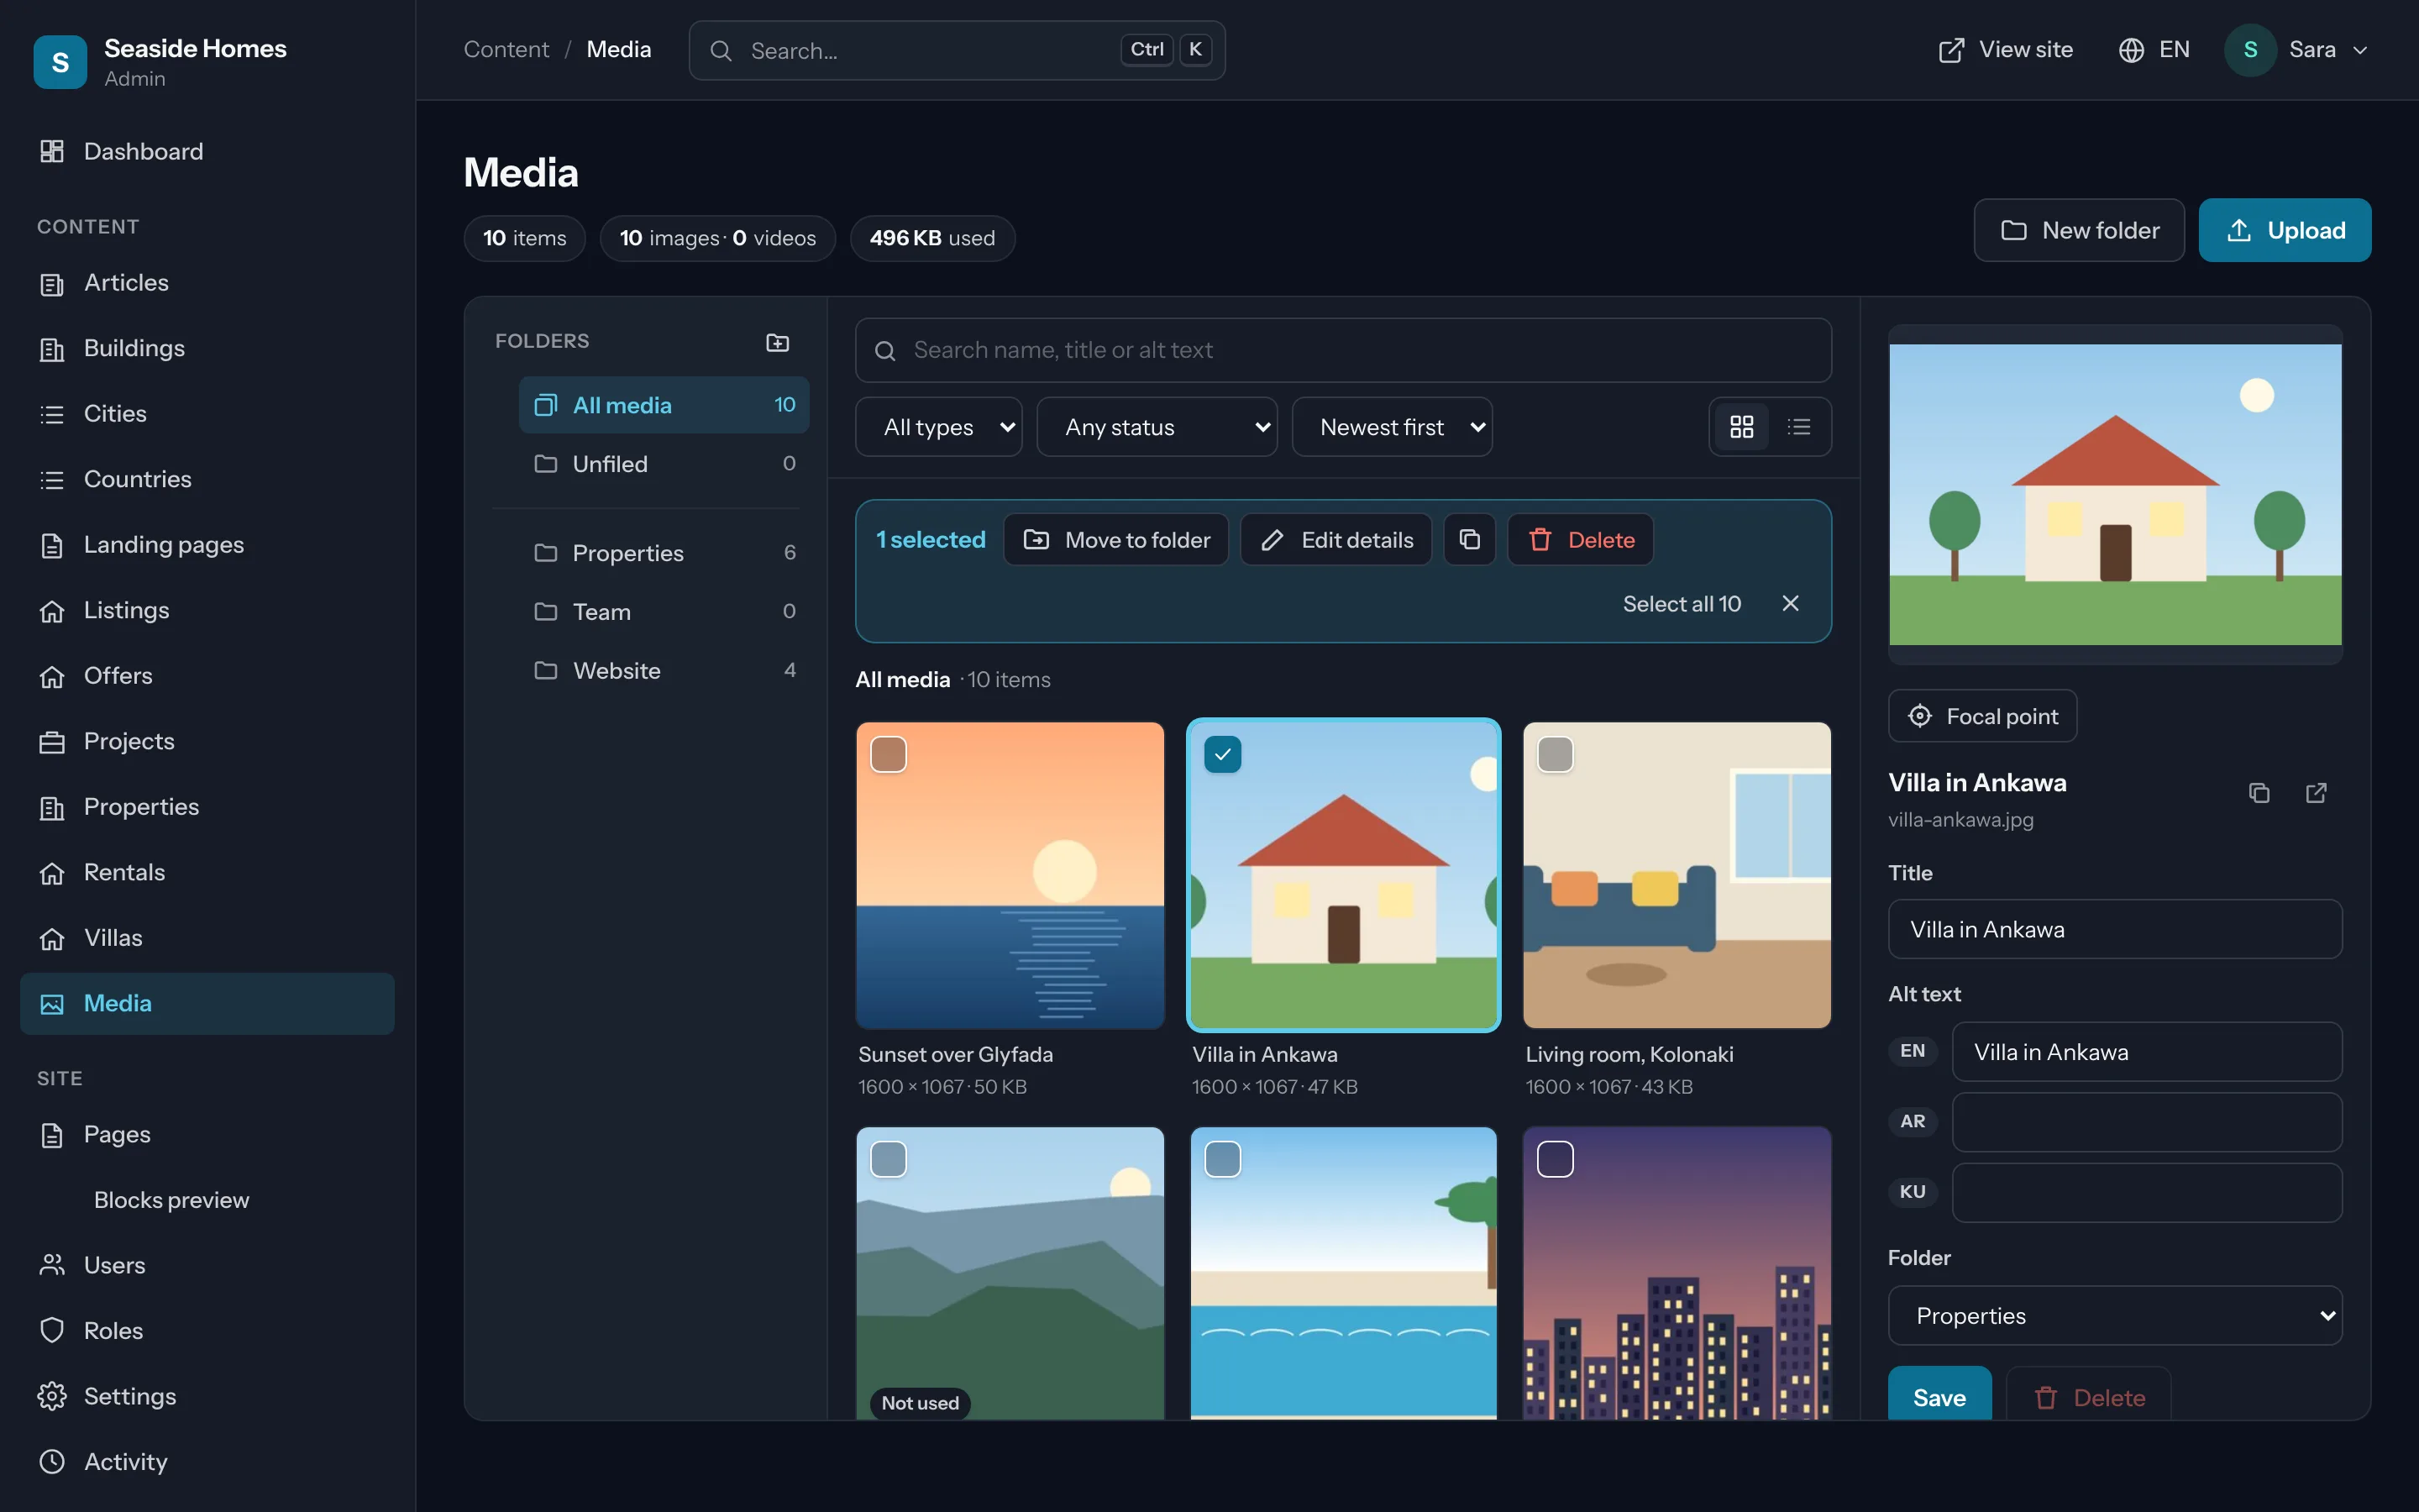Click the Roles shield icon
This screenshot has width=2419, height=1512.
(x=52, y=1330)
